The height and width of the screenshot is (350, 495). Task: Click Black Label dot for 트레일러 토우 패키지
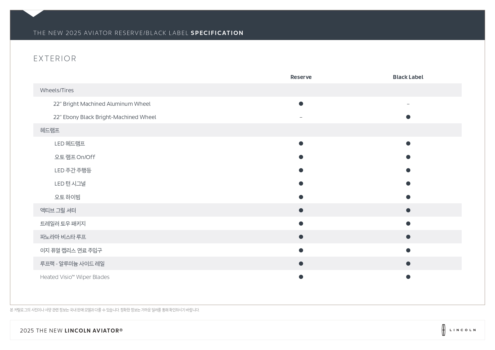408,224
